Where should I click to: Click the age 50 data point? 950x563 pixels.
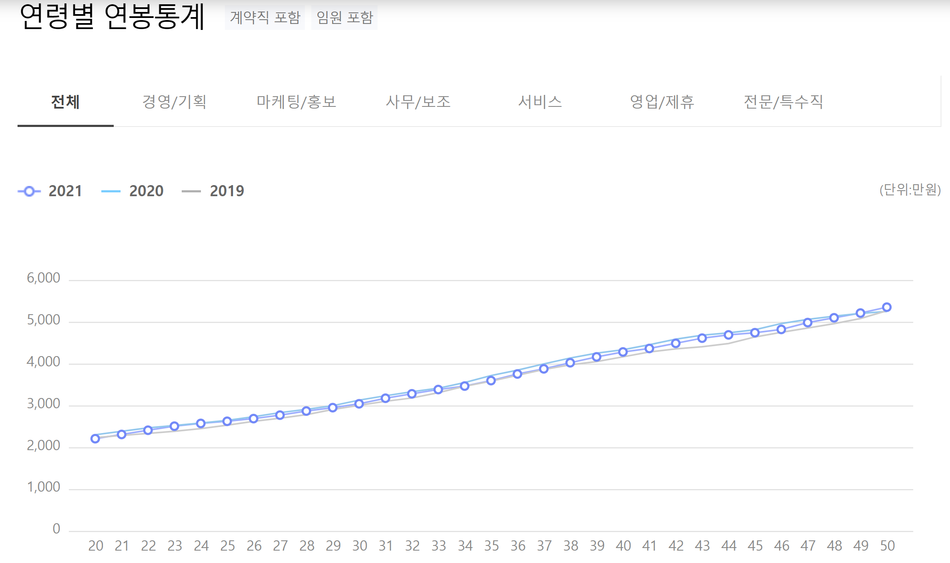[887, 307]
